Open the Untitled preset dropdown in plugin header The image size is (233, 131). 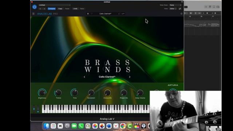(54, 5)
